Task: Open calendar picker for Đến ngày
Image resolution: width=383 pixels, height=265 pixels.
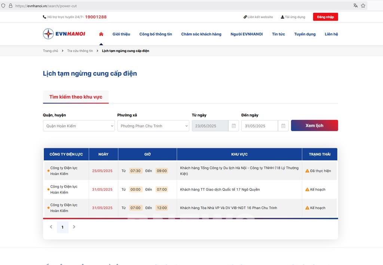Action: pyautogui.click(x=284, y=126)
